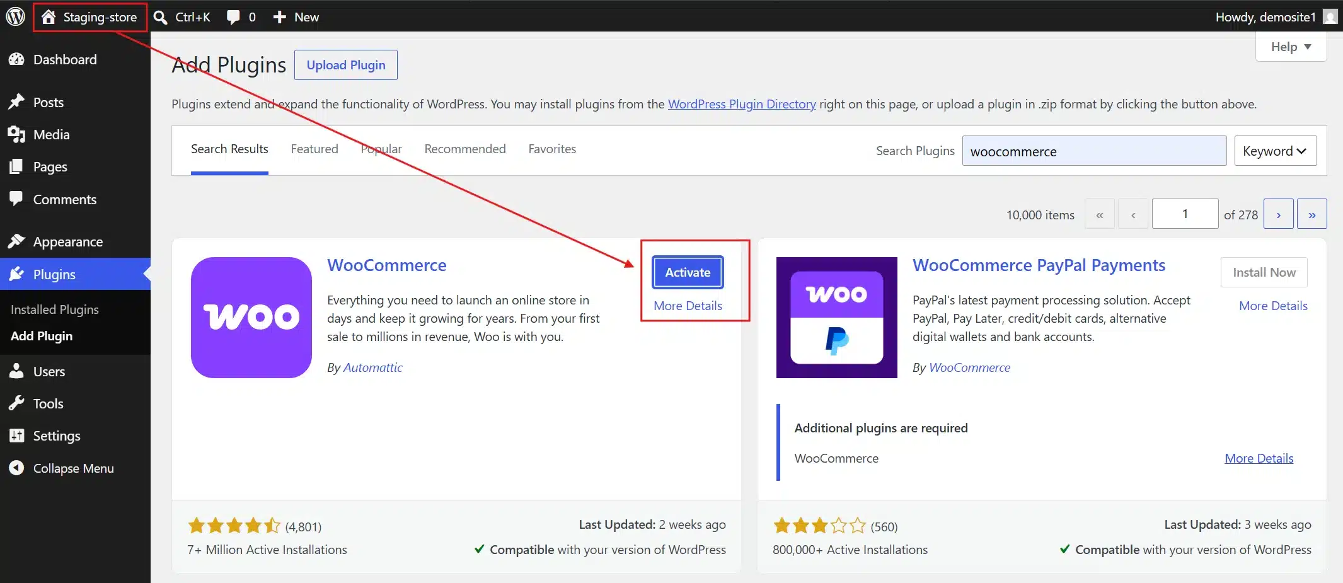Open the WordPress logo menu
The image size is (1343, 583).
click(15, 16)
